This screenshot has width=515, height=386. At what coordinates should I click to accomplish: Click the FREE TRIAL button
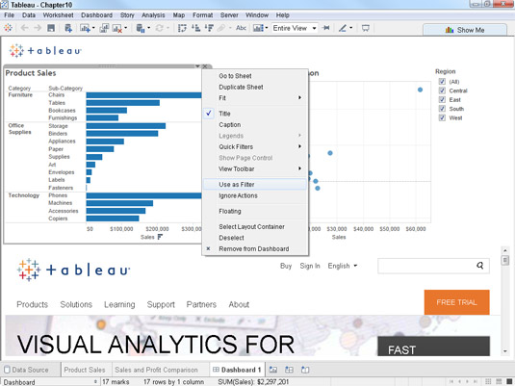pyautogui.click(x=456, y=302)
